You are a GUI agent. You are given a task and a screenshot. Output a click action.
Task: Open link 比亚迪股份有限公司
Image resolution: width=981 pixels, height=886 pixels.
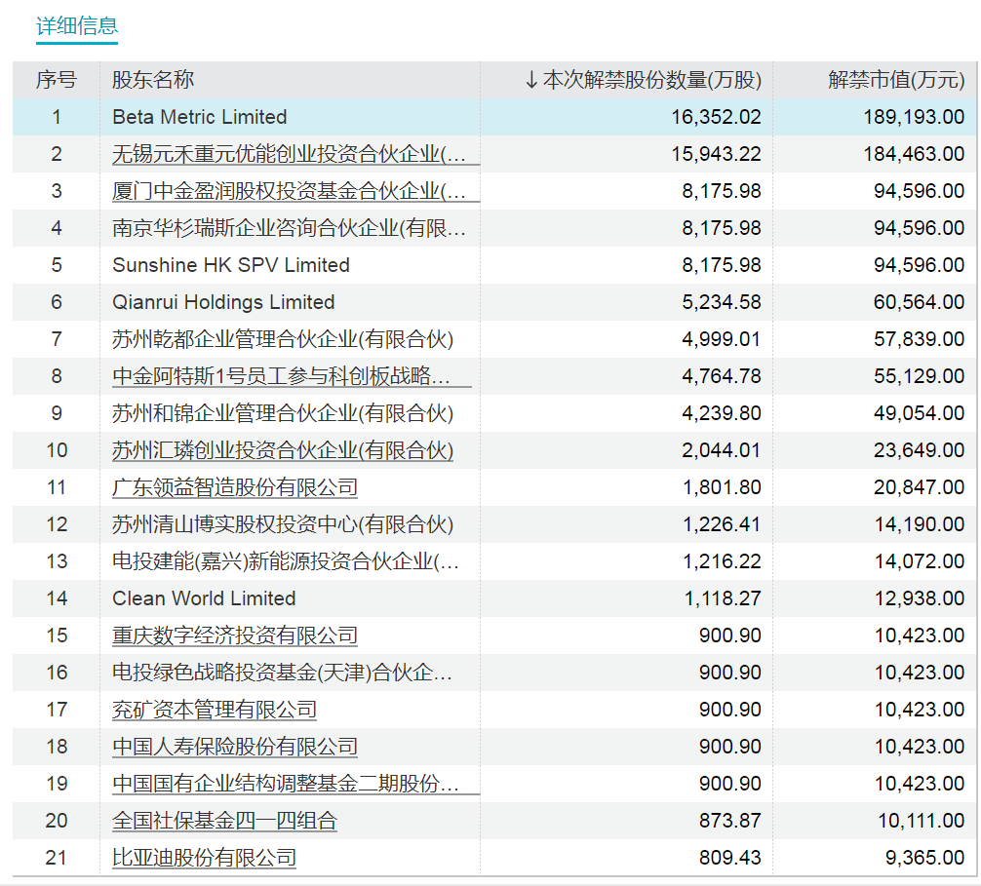204,857
